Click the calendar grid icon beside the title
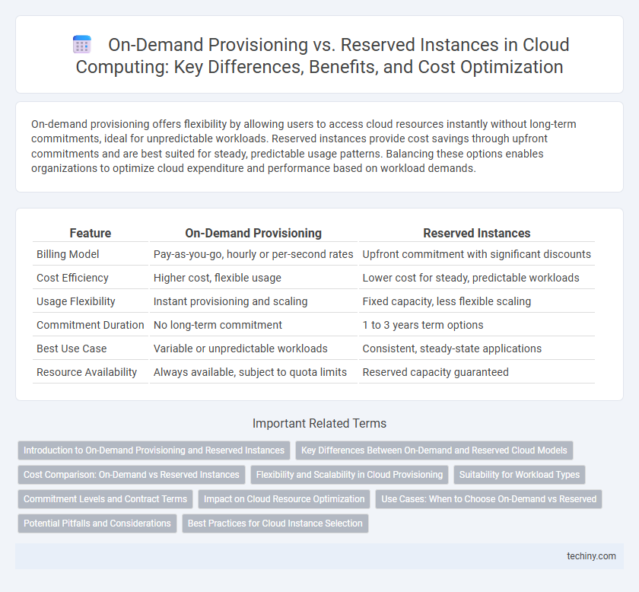639x592 pixels. [82, 44]
